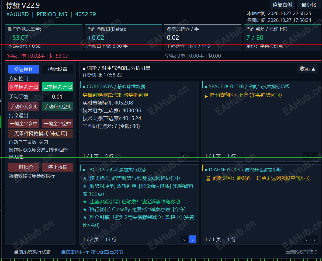The width and height of the screenshot is (322, 261).
Task: Click the 停止救援 stop rescue button
Action: tap(57, 167)
